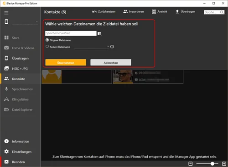
Task: Open Einstellungen label
Action: 22,152
